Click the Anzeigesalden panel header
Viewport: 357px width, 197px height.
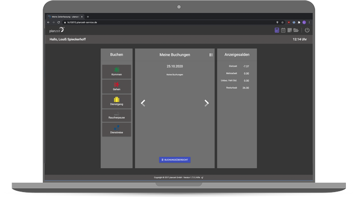[237, 54]
